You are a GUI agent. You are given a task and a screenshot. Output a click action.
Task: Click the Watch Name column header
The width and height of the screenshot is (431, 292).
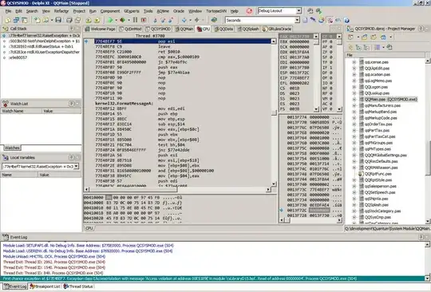[22, 111]
